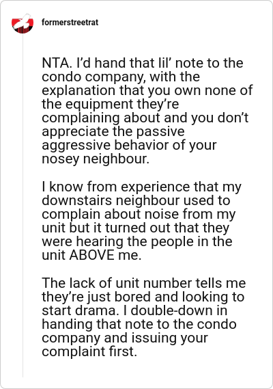Screen dimensions: 273x389
Task: Click the line "I know from experience that my"
Action: pyautogui.click(x=141, y=187)
